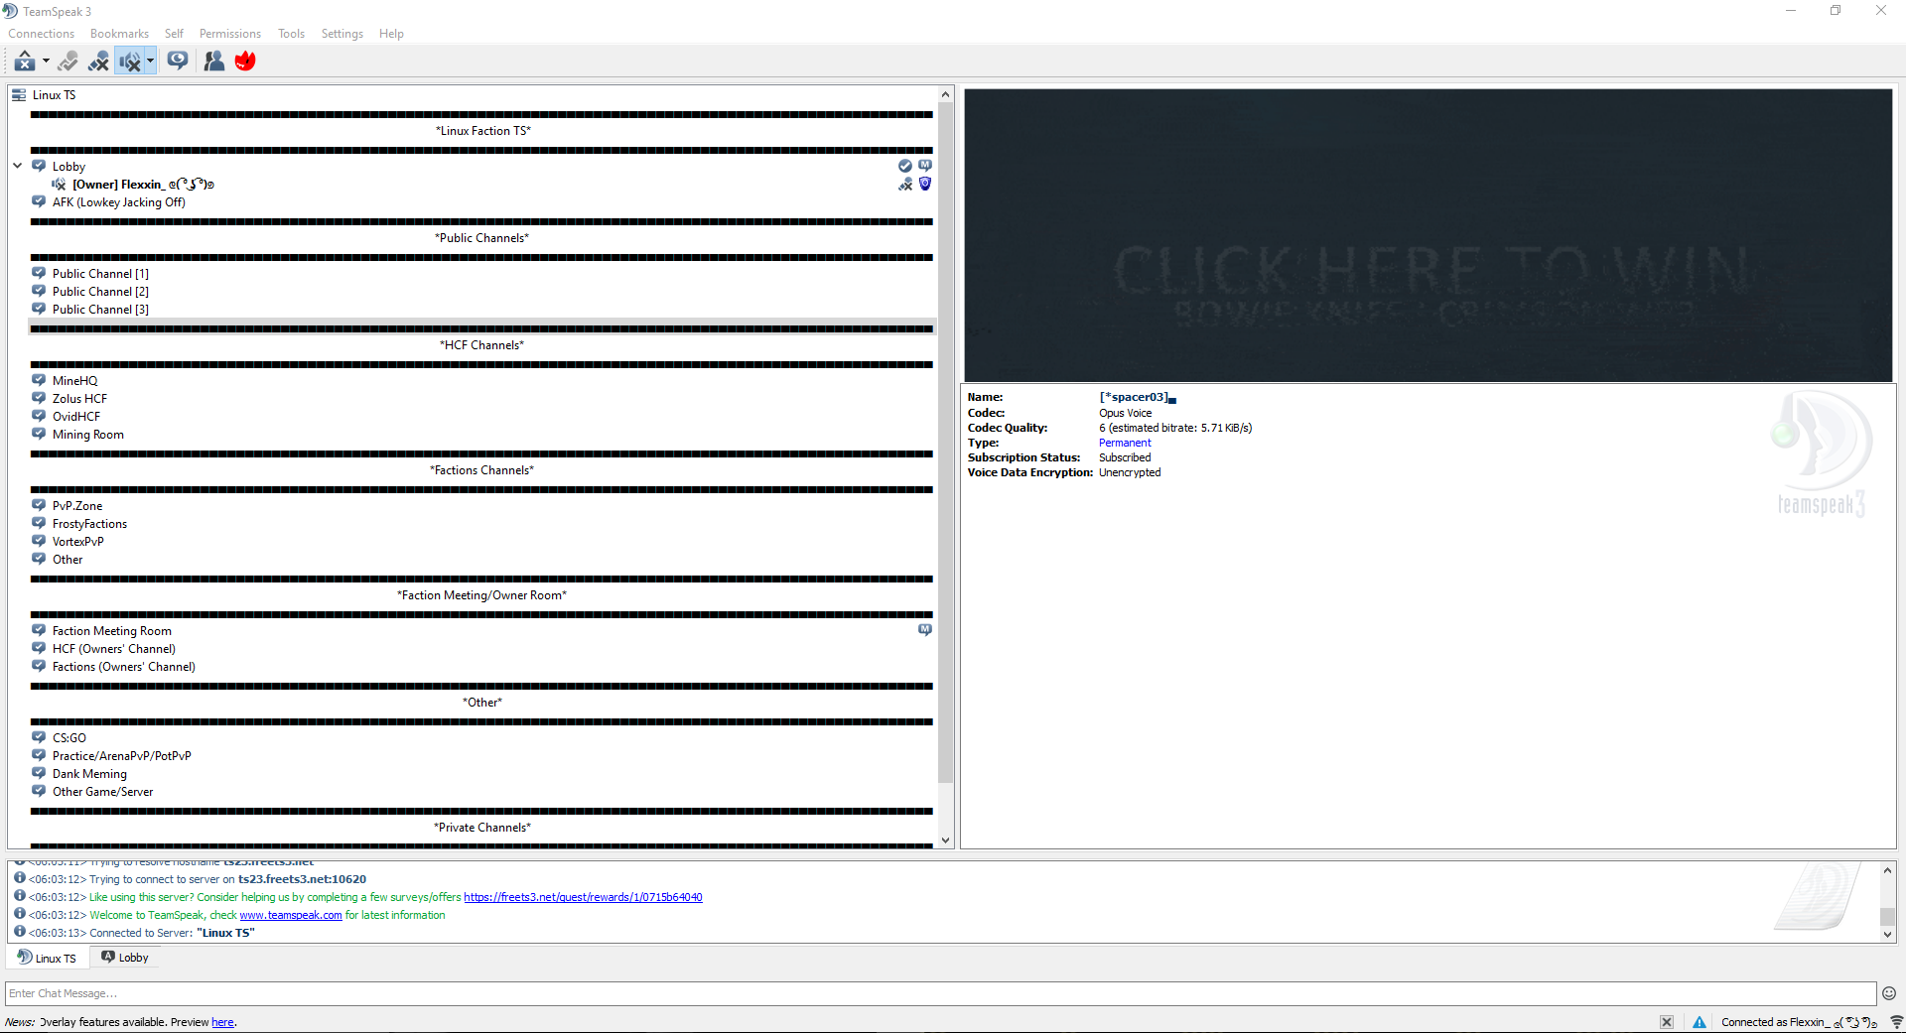Image resolution: width=1906 pixels, height=1033 pixels.
Task: Click the moderated M icon on Faction Meeting Room
Action: (925, 630)
